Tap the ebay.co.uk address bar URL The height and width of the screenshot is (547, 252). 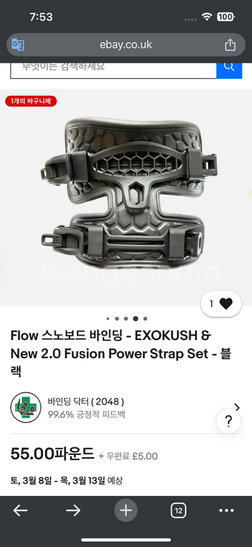click(x=126, y=45)
